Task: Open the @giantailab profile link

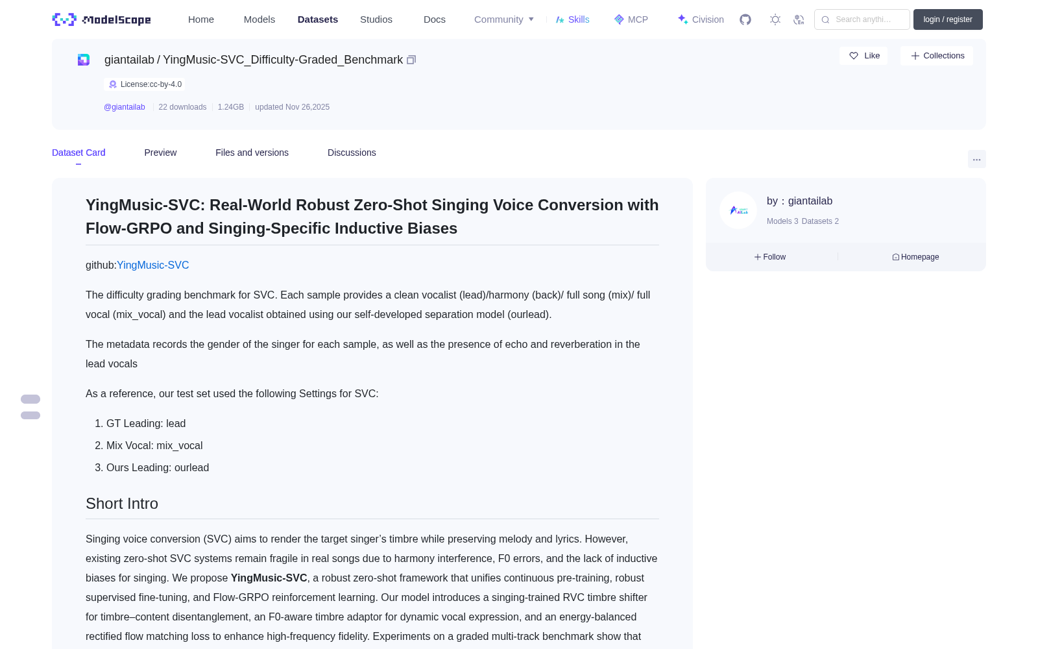Action: (125, 107)
